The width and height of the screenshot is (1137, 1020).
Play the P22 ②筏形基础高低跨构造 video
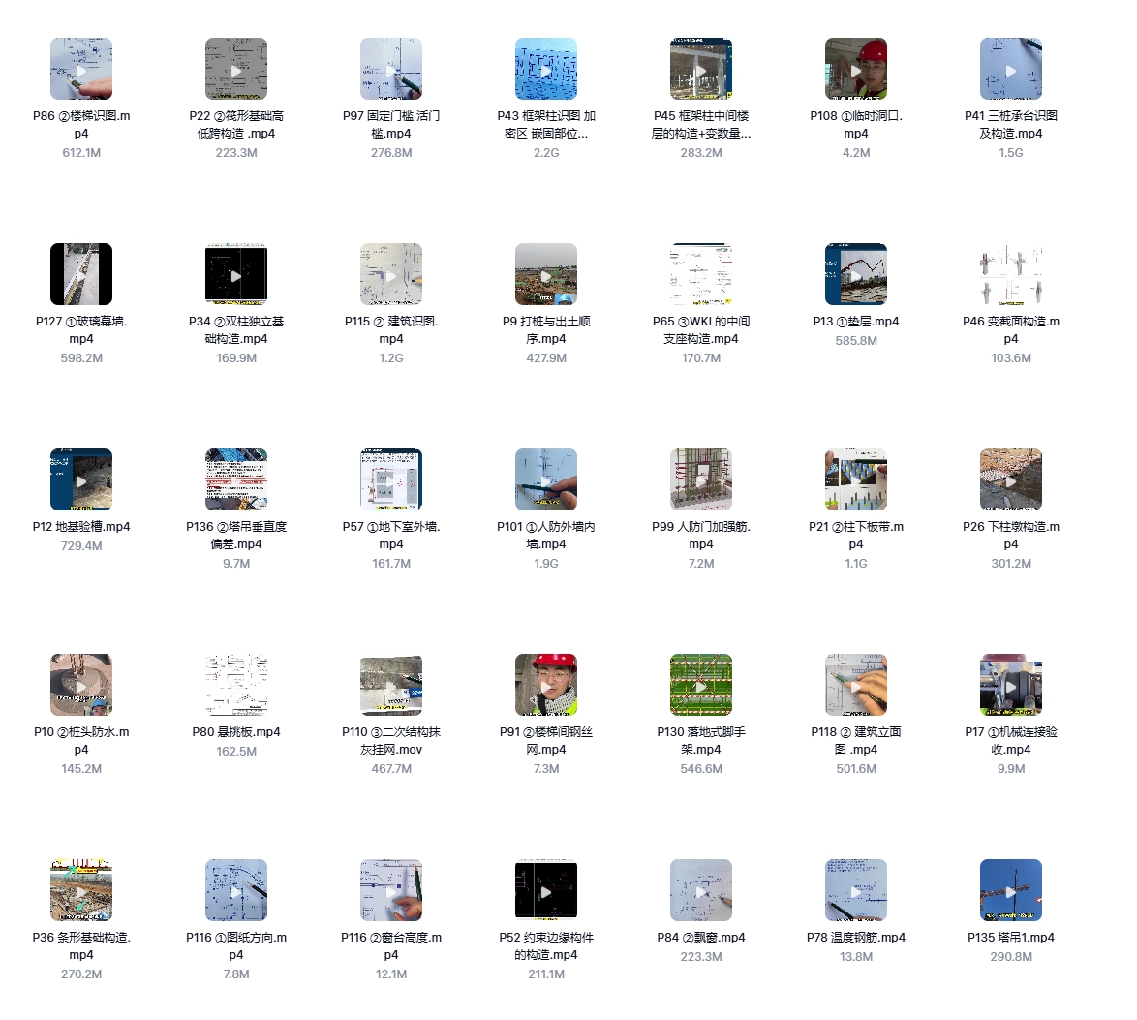click(x=236, y=70)
